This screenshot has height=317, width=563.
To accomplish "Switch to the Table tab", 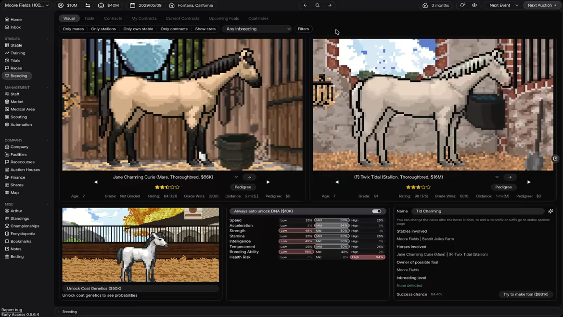I will [x=90, y=18].
